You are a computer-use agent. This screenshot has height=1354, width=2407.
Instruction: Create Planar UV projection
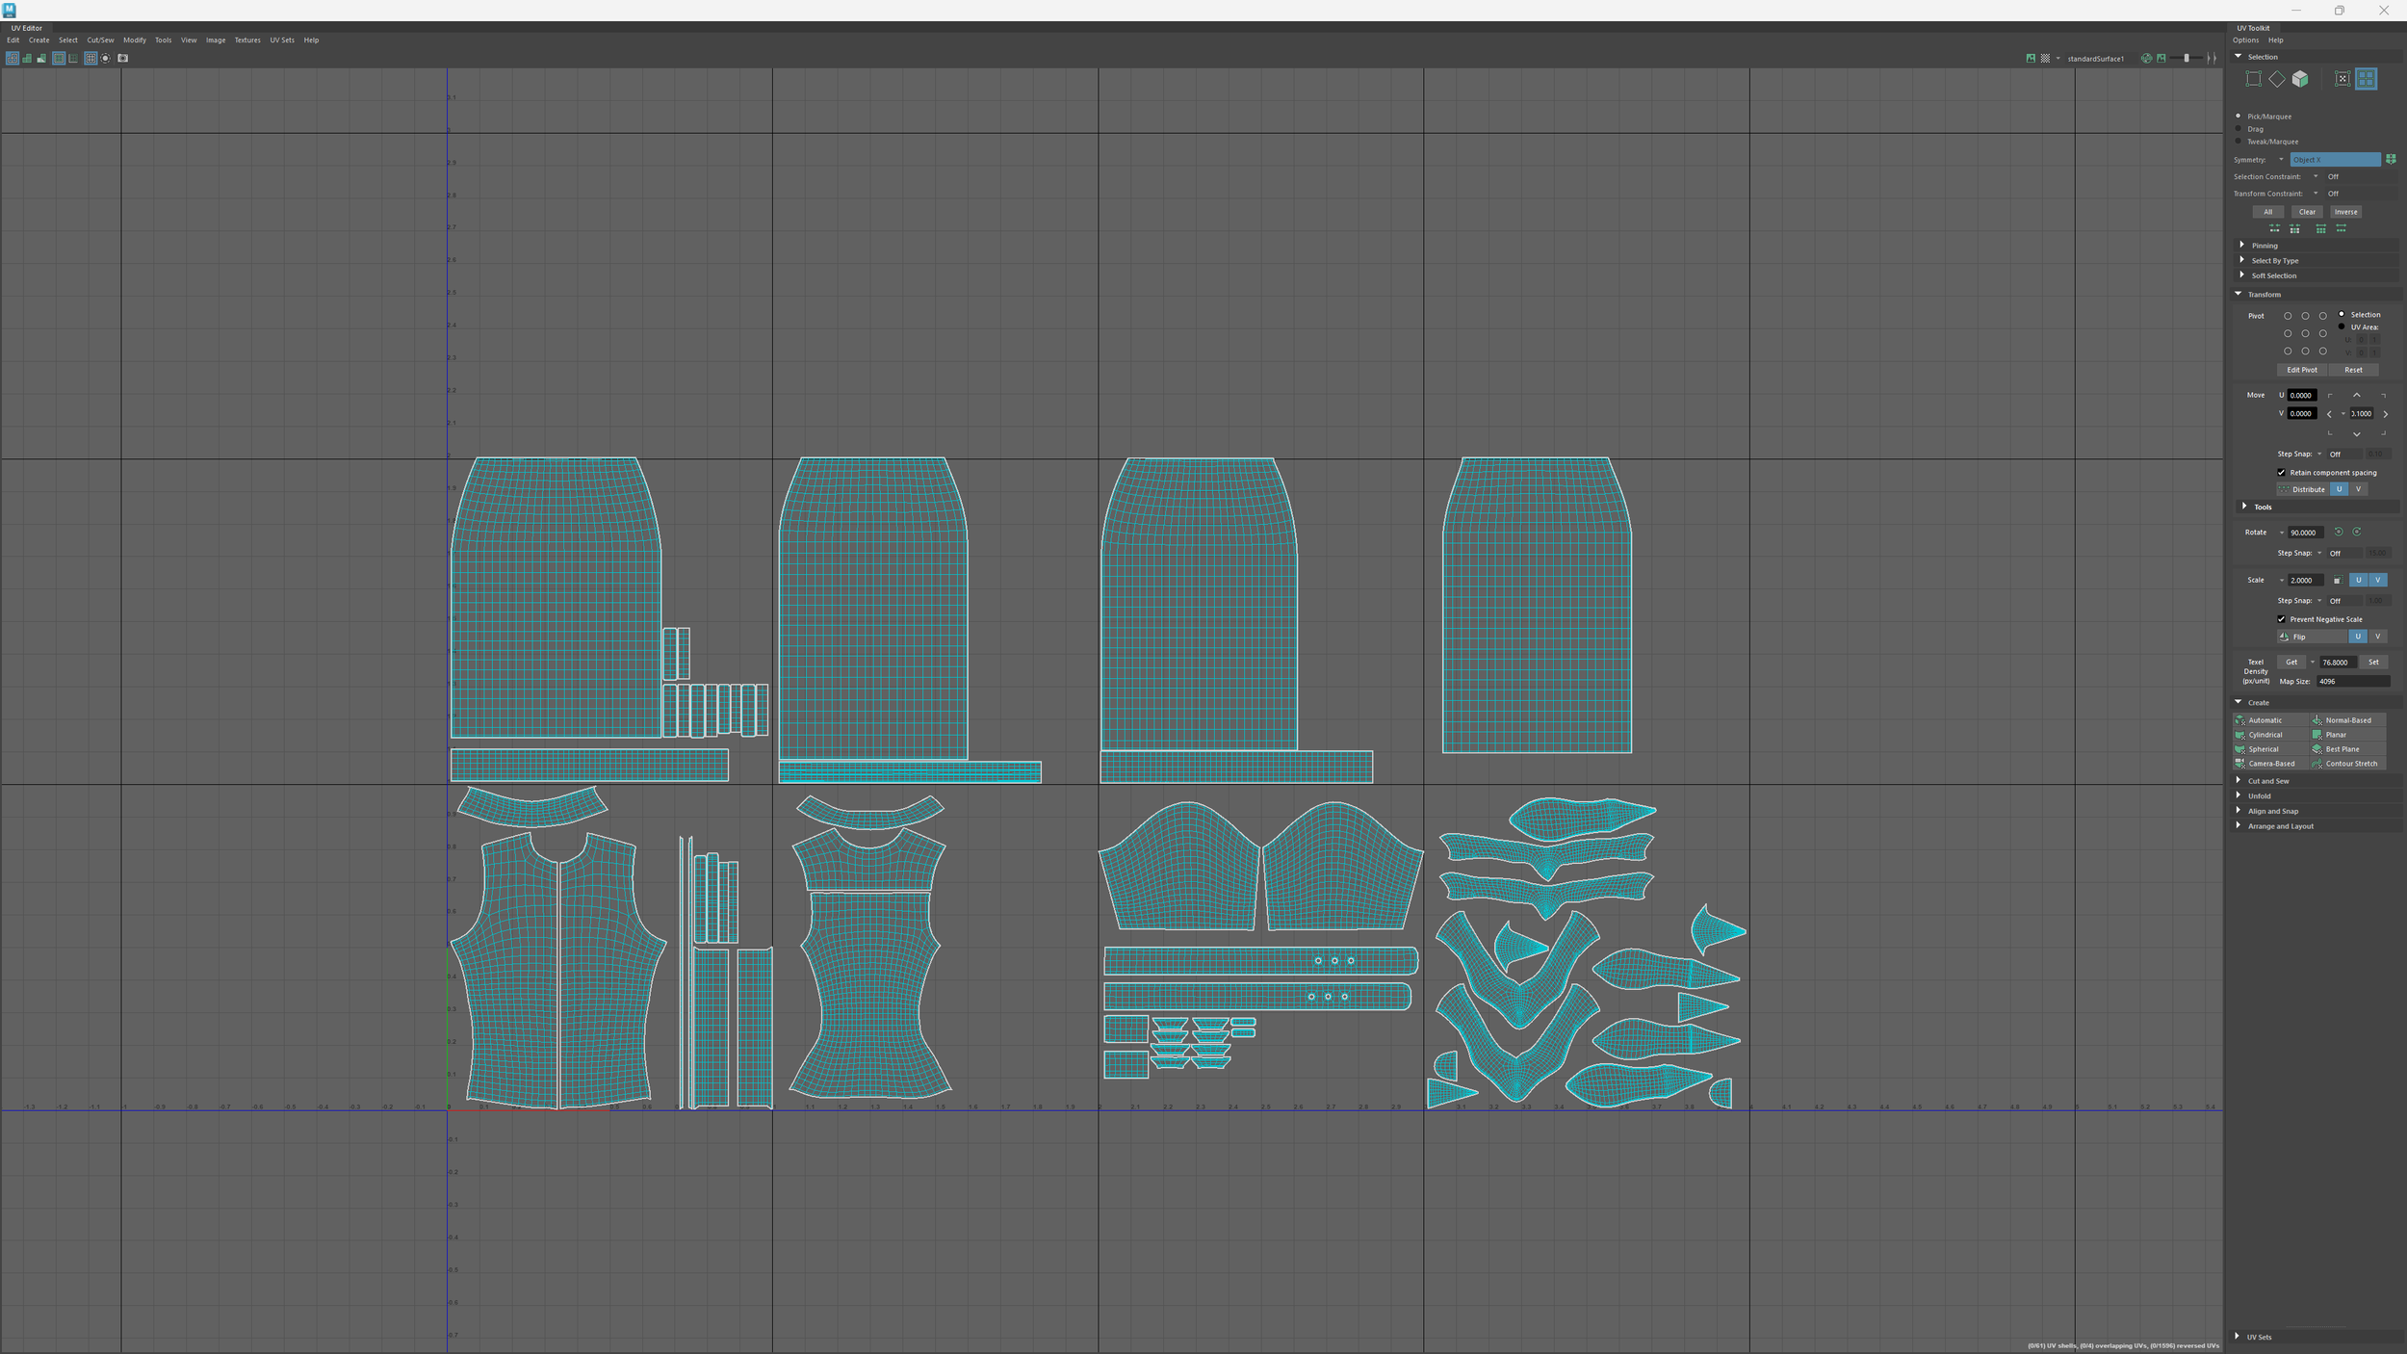pos(2347,735)
